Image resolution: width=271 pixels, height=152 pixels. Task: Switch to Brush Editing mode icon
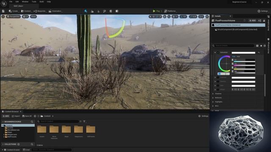point(117,11)
